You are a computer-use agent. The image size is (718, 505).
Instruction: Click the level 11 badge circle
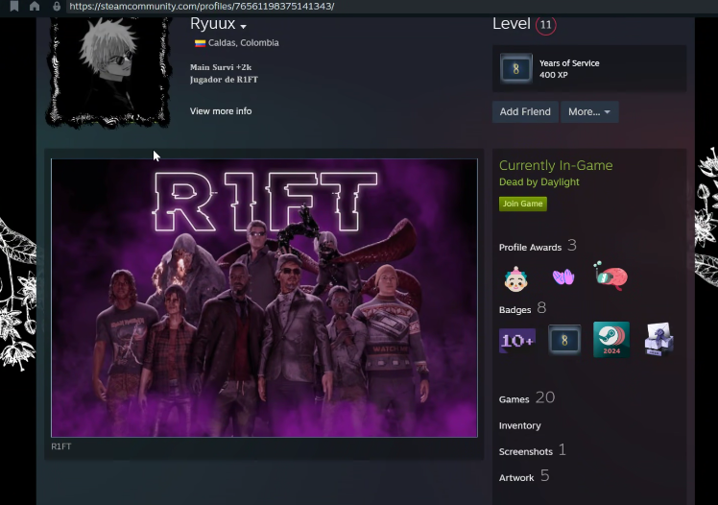coord(545,24)
